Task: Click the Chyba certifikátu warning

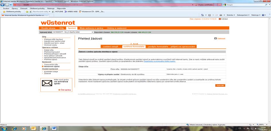Action: tap(204, 5)
